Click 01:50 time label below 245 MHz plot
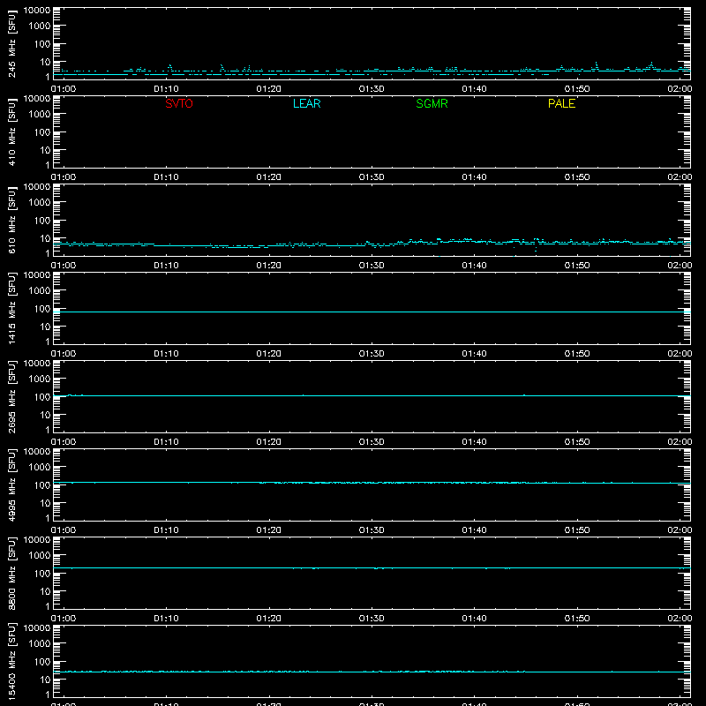 click(577, 89)
